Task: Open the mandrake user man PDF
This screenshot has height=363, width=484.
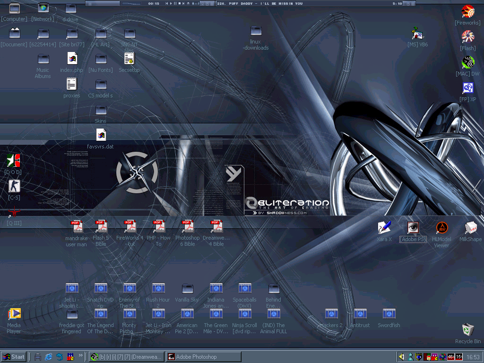Action: [76, 233]
